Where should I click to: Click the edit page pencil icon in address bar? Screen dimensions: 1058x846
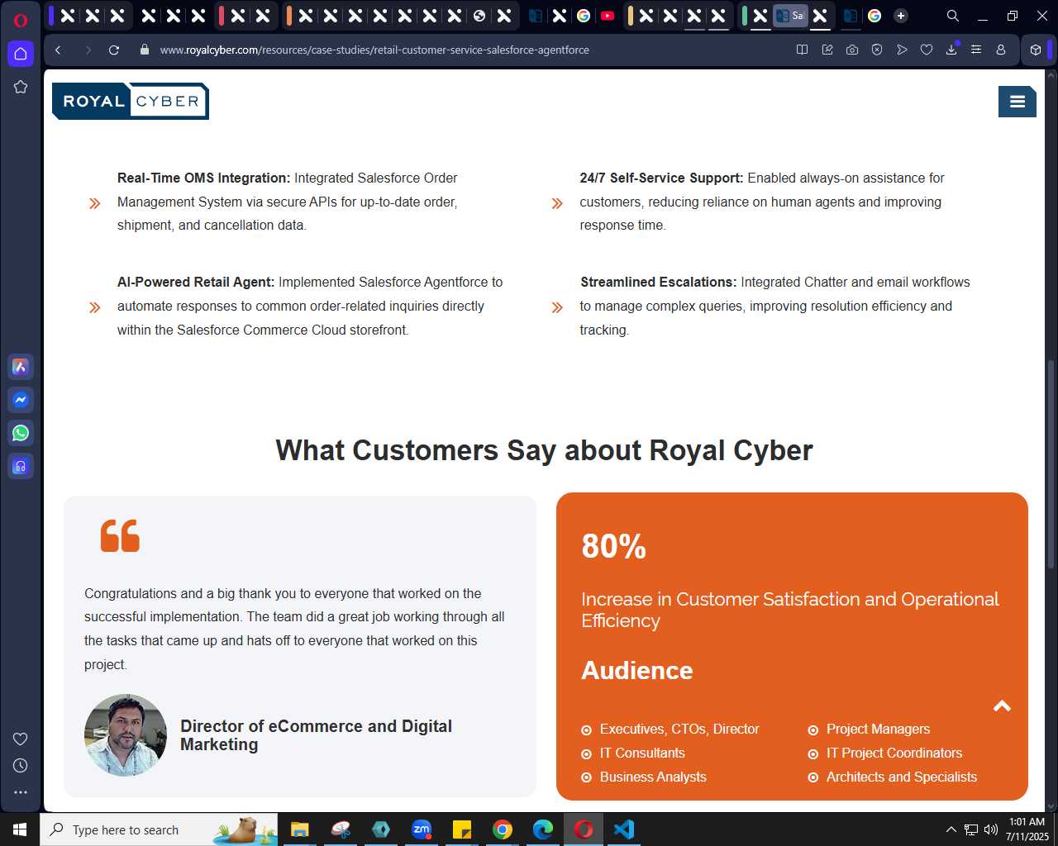point(827,50)
